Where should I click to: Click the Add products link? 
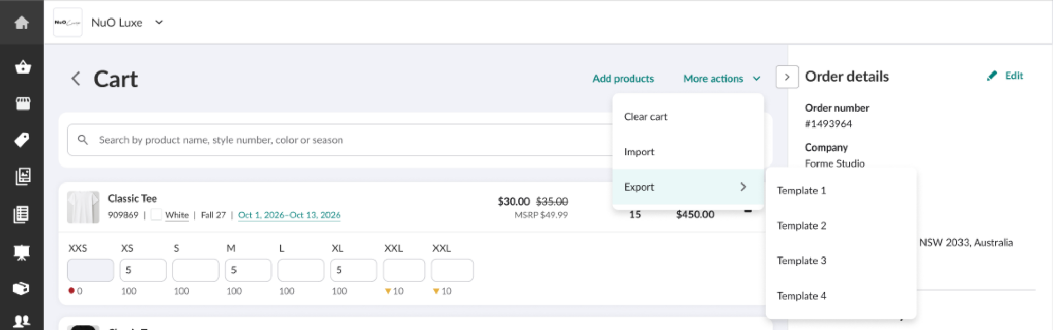pos(623,79)
